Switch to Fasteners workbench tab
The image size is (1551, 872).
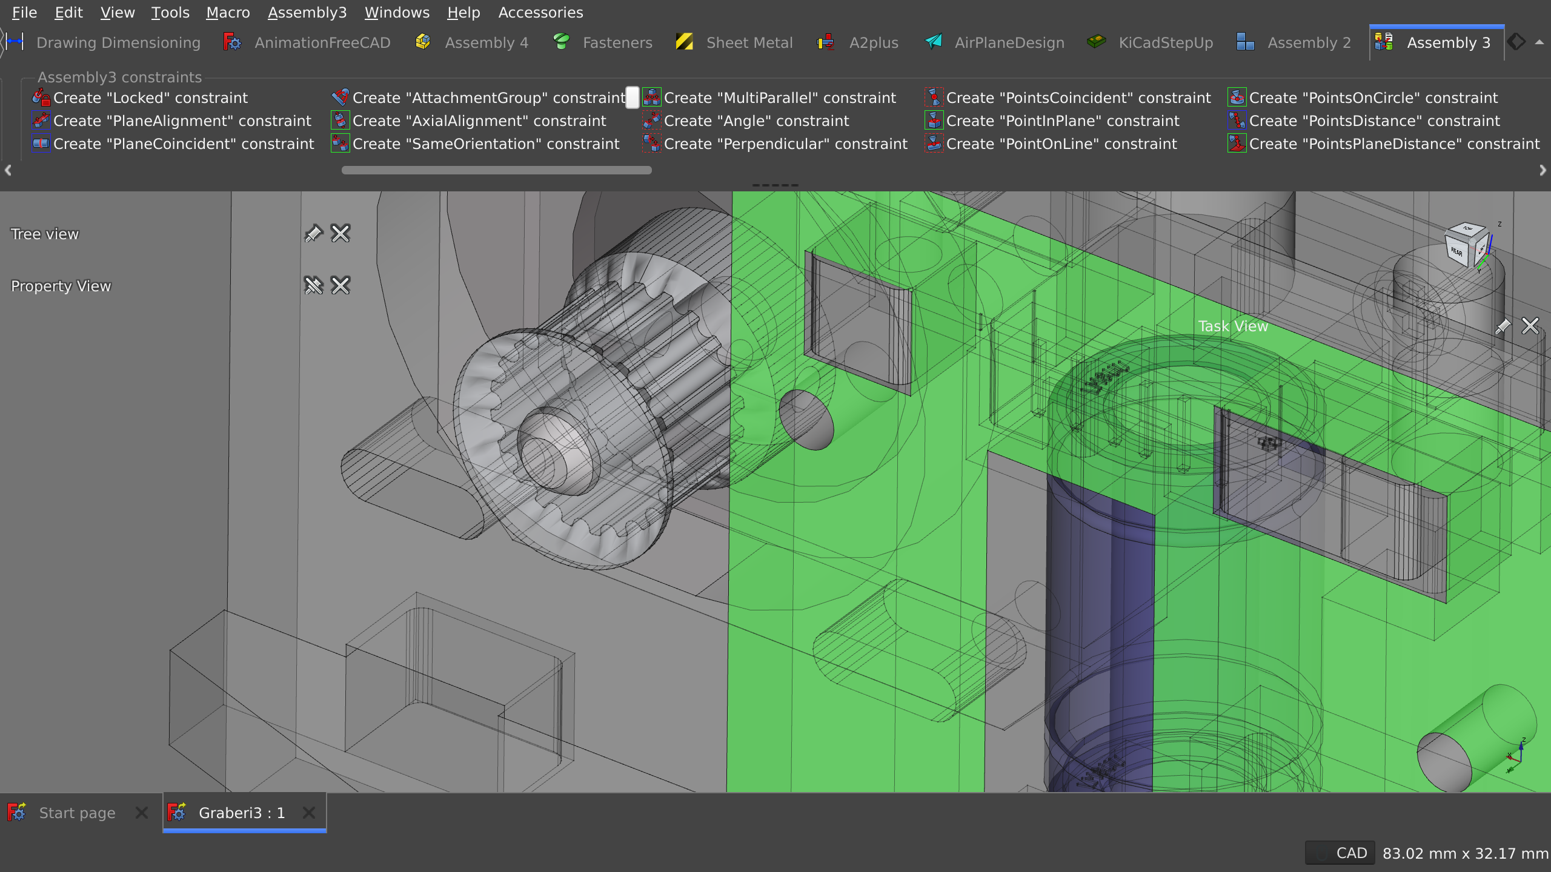point(602,42)
